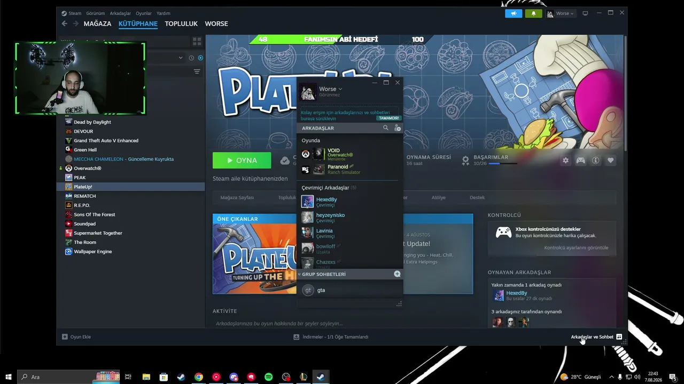Select PEAK in game list
The image size is (684, 384).
pyautogui.click(x=80, y=178)
